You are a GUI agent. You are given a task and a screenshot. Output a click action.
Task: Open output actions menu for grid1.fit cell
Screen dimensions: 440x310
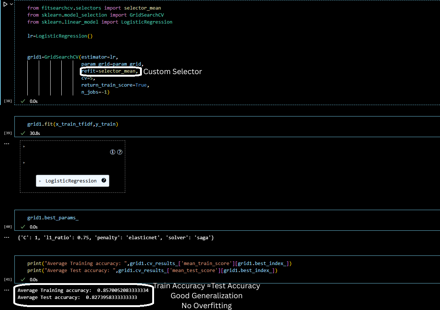tap(7, 144)
